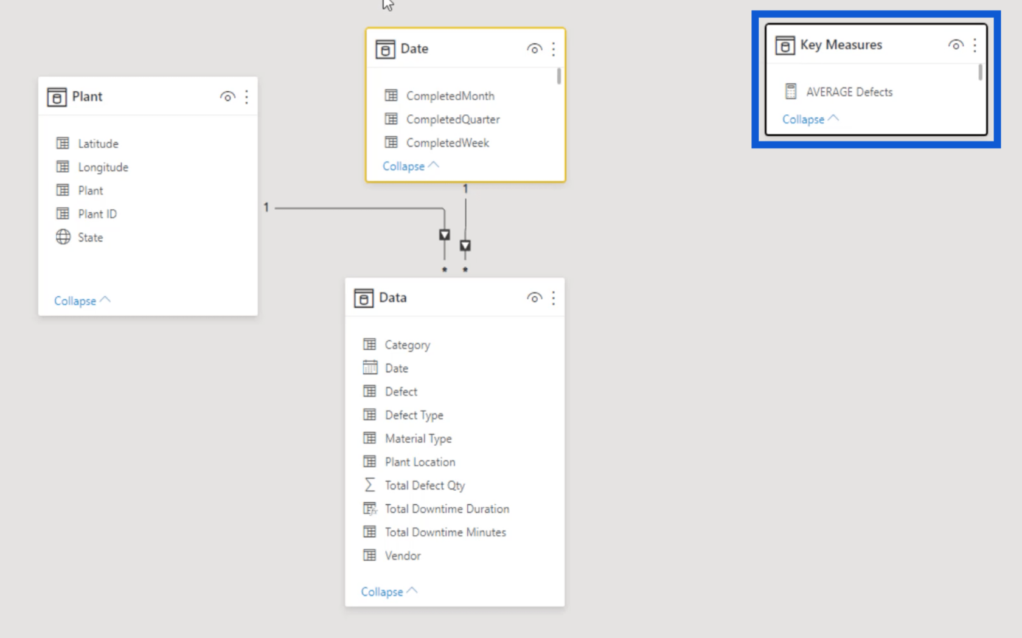This screenshot has height=638, width=1022.
Task: Click the Date calendar icon in Data
Action: 370,367
